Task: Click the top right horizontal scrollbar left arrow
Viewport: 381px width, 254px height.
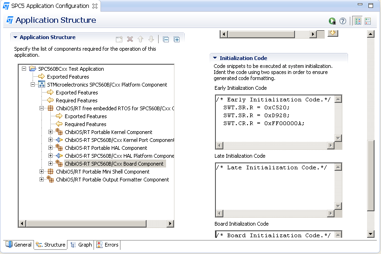Action: pyautogui.click(x=224, y=34)
